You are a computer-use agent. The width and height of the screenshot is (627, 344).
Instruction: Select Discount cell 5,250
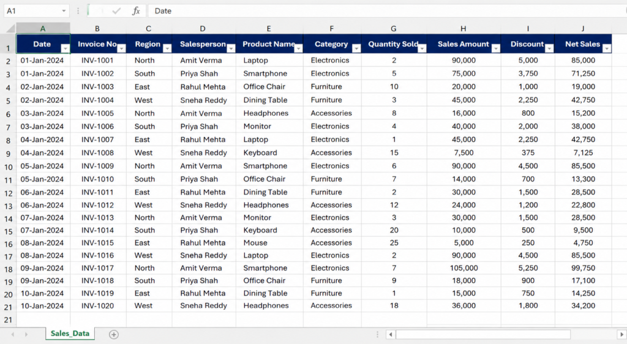(528, 267)
